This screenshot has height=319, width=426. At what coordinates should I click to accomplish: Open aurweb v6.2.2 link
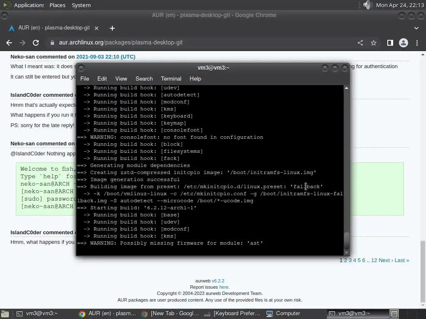point(218,281)
